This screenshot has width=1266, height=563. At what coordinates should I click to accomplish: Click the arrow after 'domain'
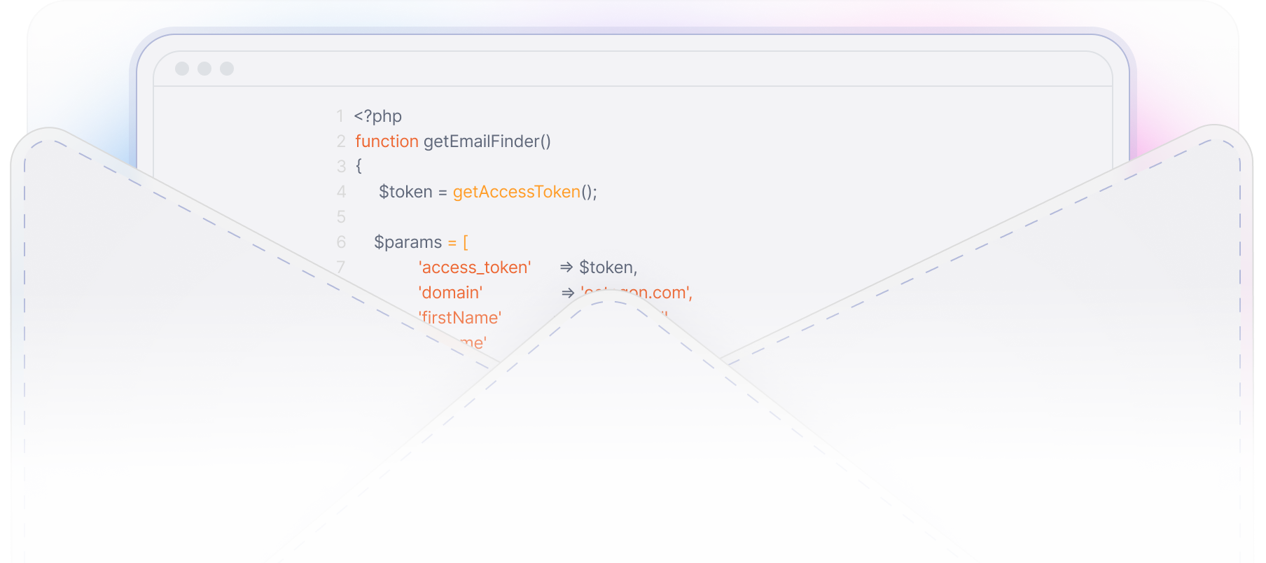[x=568, y=293]
